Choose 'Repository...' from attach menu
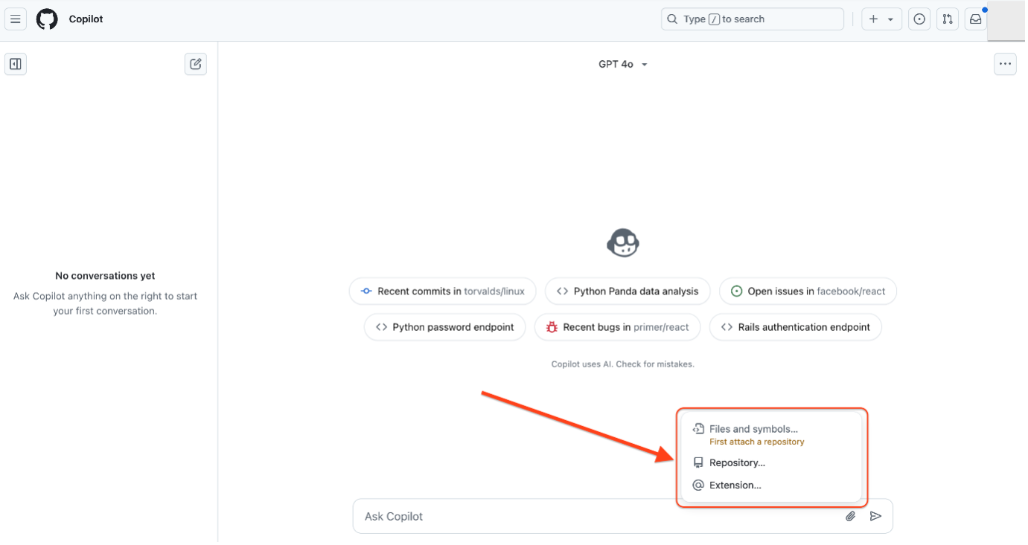The width and height of the screenshot is (1028, 545). (x=771, y=462)
